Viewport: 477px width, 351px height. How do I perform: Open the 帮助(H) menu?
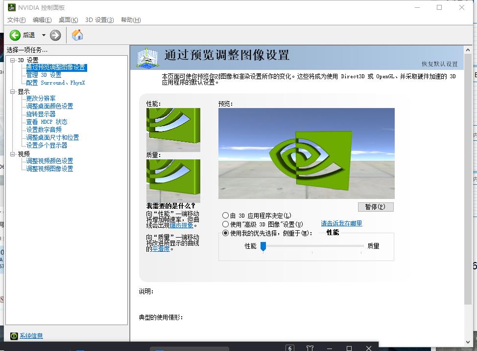pyautogui.click(x=130, y=20)
